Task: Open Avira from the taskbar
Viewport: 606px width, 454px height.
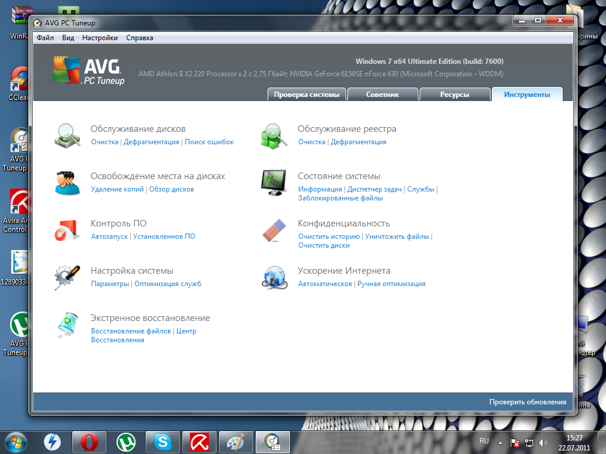Action: tap(199, 442)
